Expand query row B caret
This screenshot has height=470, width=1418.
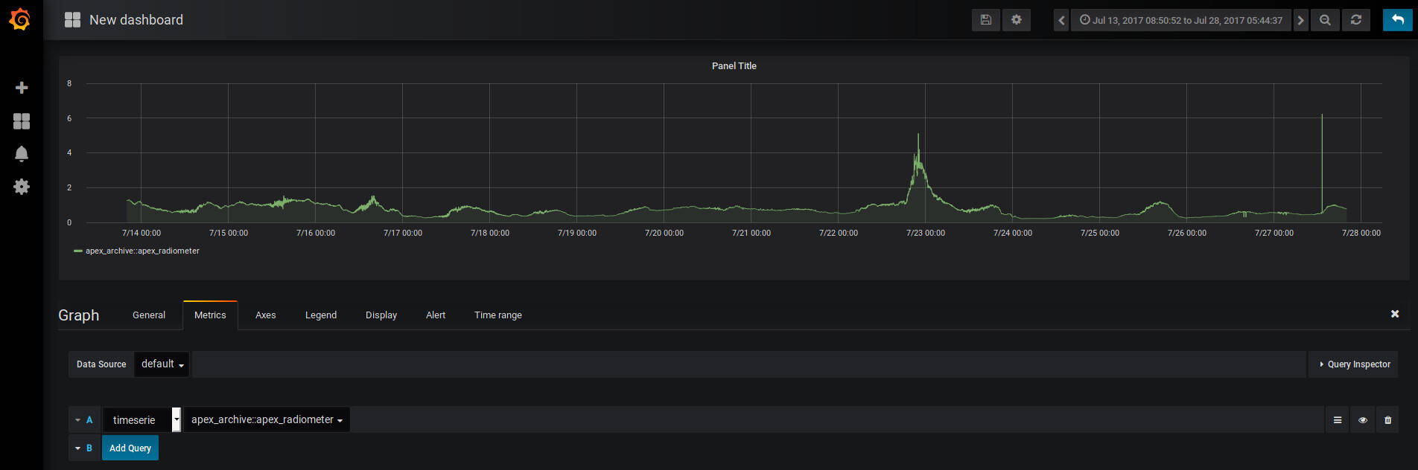77,448
